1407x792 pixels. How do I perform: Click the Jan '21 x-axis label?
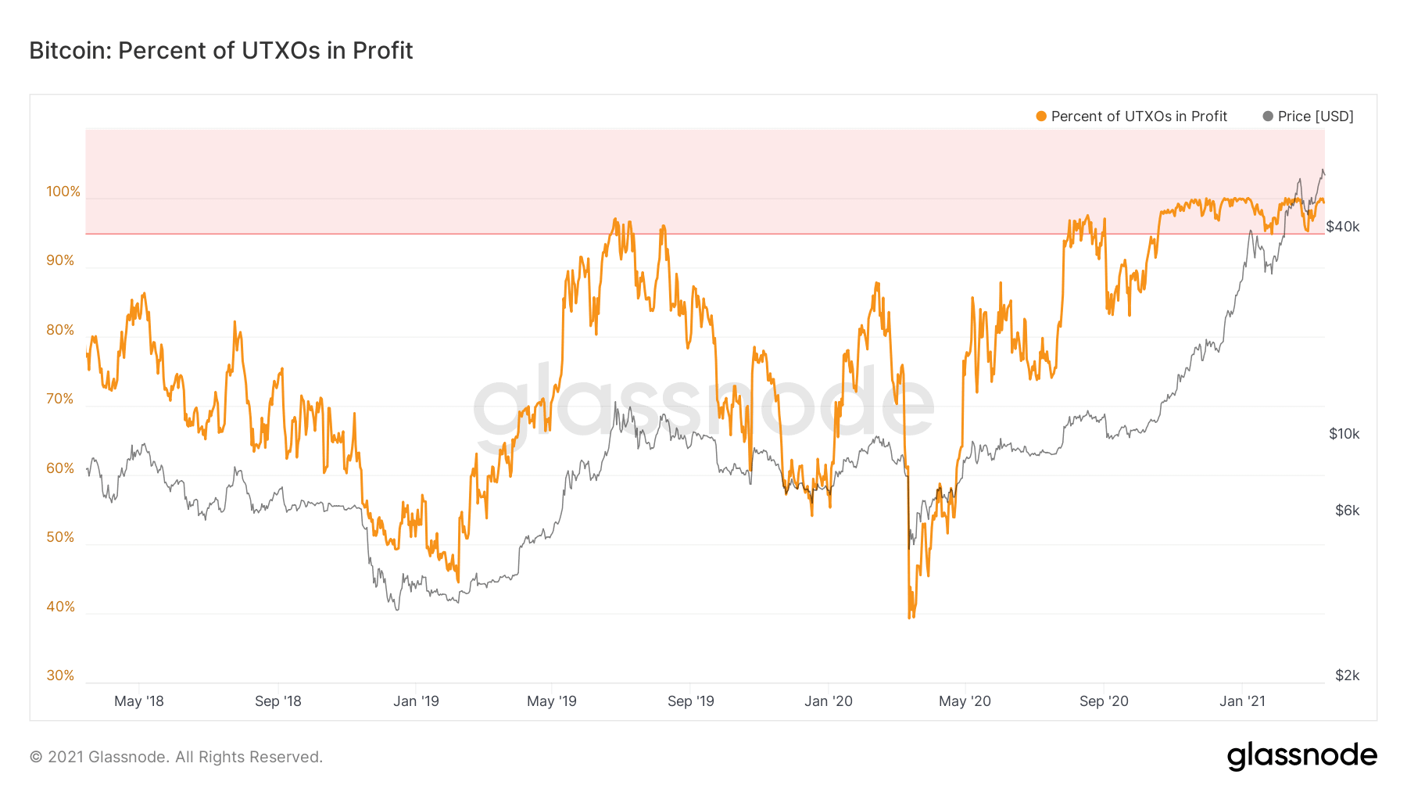(x=1242, y=701)
